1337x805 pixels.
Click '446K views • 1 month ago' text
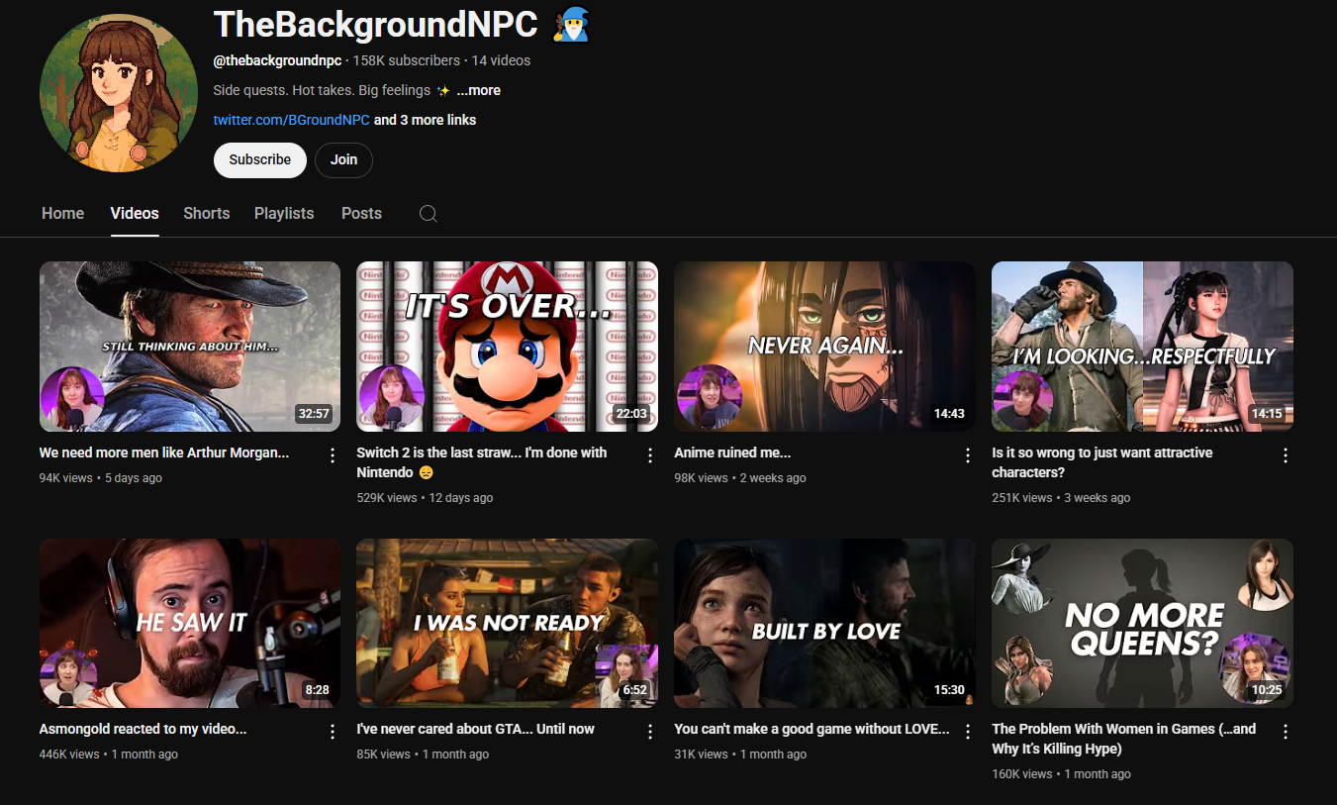(x=109, y=755)
